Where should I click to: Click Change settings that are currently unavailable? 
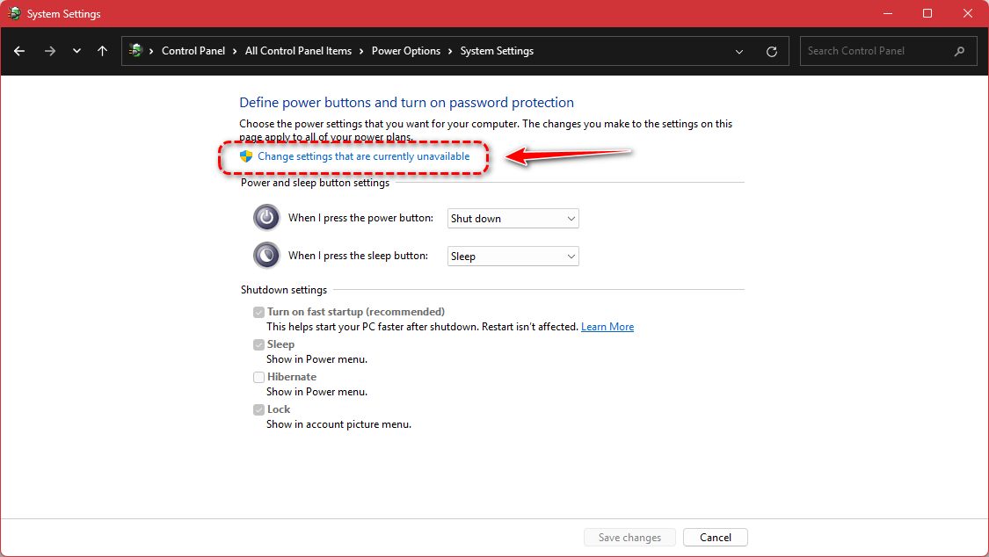pyautogui.click(x=363, y=156)
